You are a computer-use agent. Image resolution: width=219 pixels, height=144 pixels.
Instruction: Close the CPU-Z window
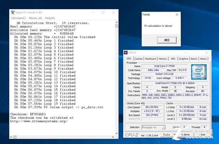[x=206, y=53]
